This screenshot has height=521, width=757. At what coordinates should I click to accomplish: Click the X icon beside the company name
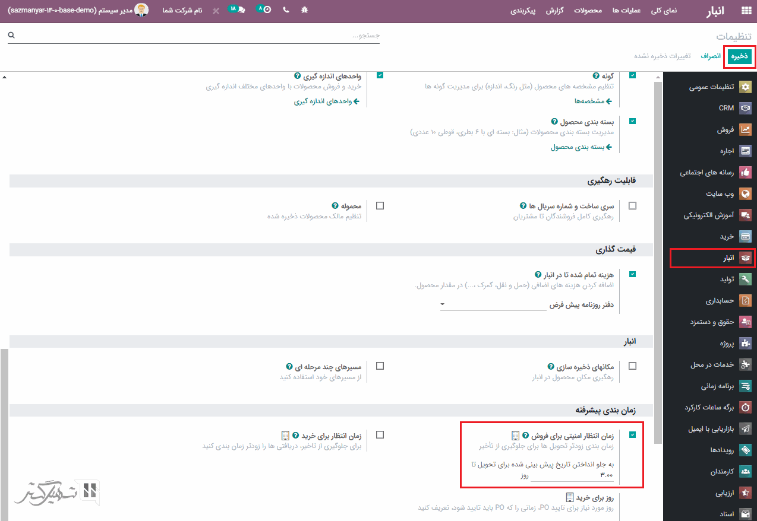(215, 11)
